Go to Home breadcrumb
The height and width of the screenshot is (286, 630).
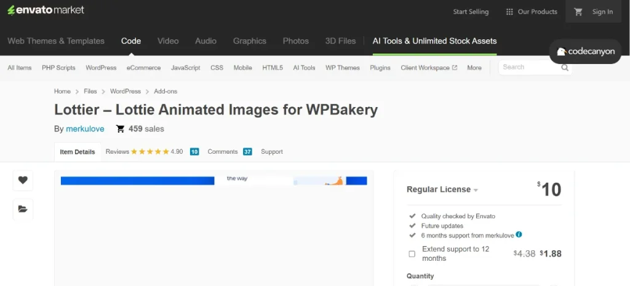(x=62, y=92)
